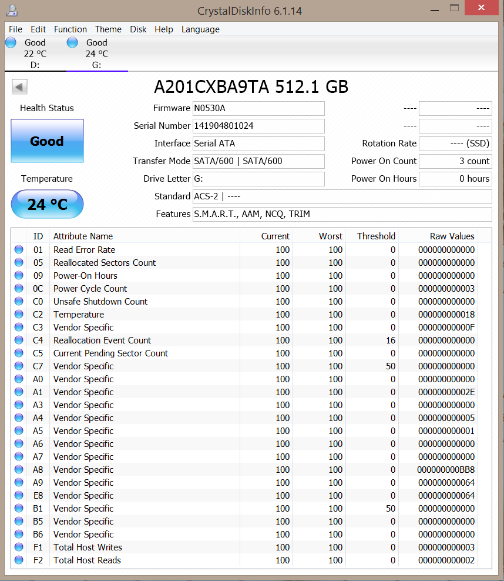Select the D: drive status orb
504x581 pixels.
(11, 42)
